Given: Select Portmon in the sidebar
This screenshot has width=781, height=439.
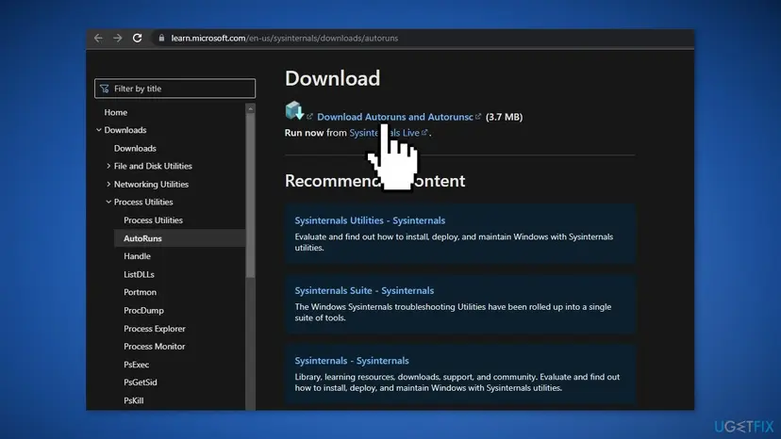Looking at the screenshot, I should pos(140,292).
